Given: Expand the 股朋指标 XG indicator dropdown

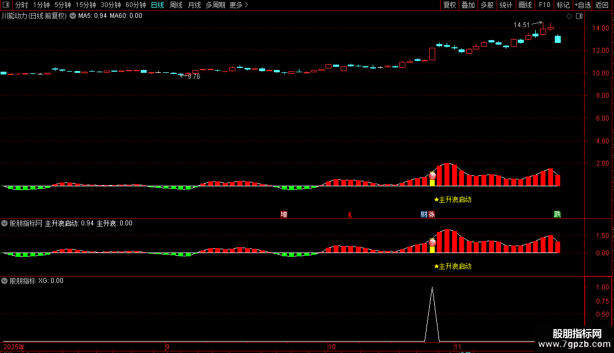Looking at the screenshot, I should point(4,281).
